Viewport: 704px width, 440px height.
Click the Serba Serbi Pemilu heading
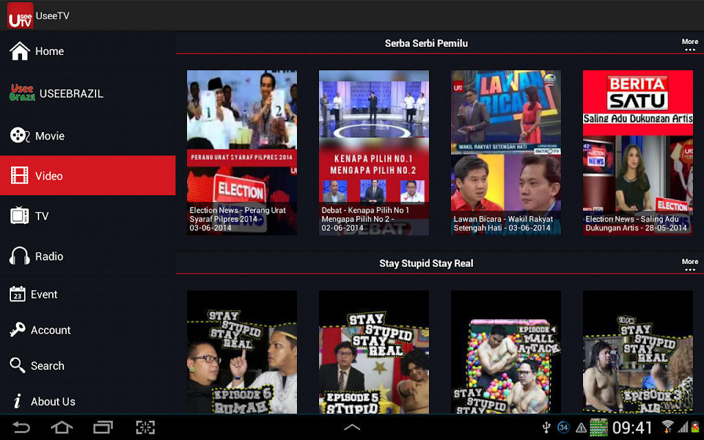point(426,43)
